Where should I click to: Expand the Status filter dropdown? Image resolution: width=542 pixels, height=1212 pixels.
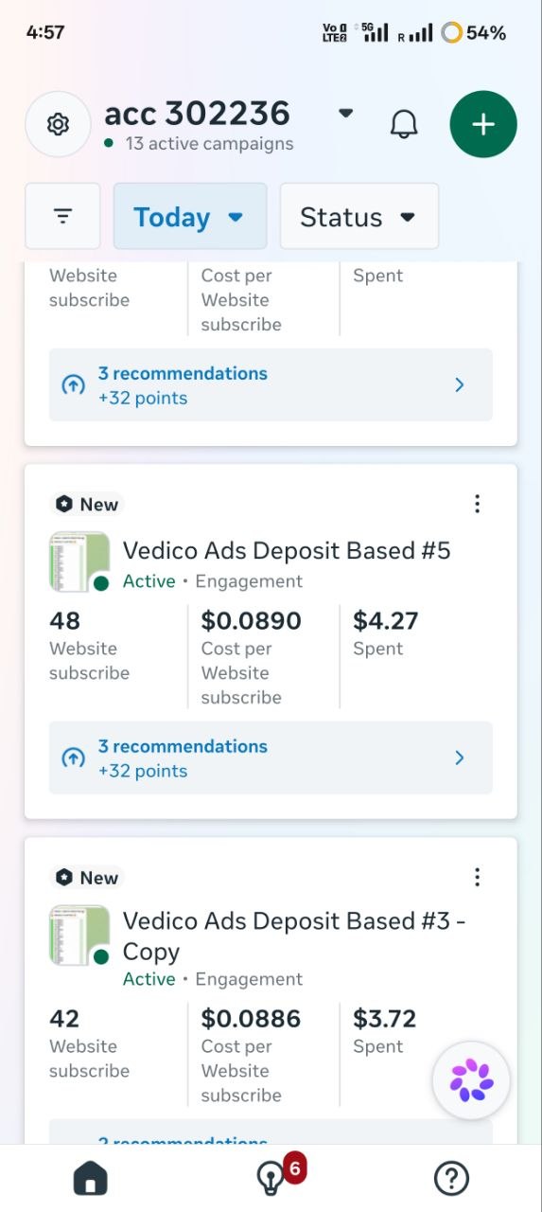coord(359,217)
